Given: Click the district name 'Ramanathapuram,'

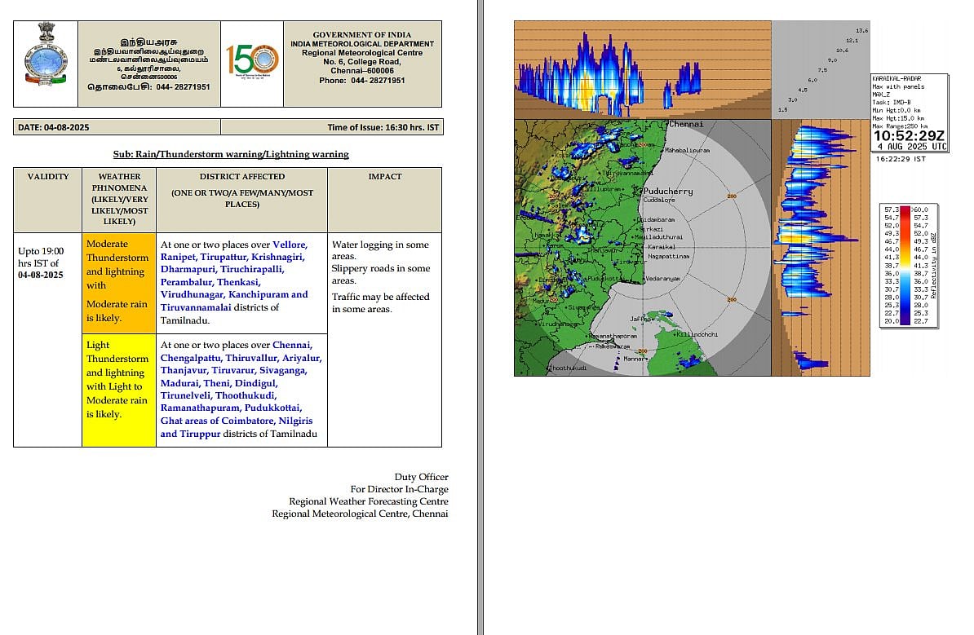Looking at the screenshot, I should coord(199,408).
